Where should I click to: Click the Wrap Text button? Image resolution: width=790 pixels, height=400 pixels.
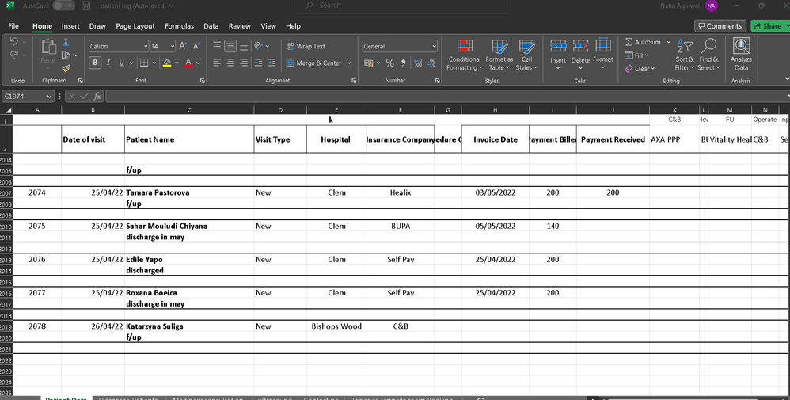[x=306, y=47]
